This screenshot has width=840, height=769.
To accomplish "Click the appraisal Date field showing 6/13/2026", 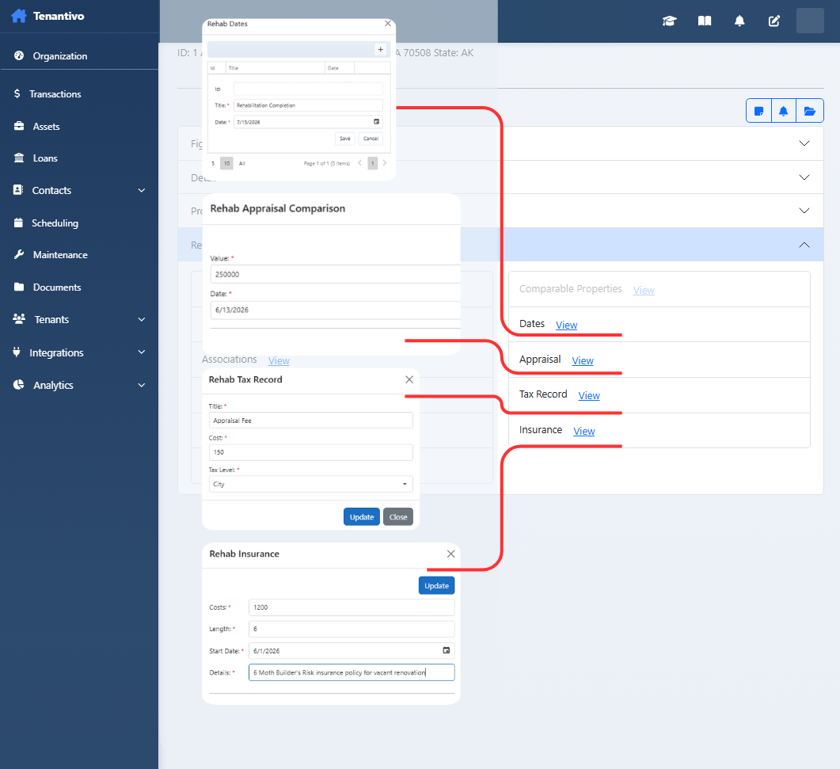I will pyautogui.click(x=336, y=310).
